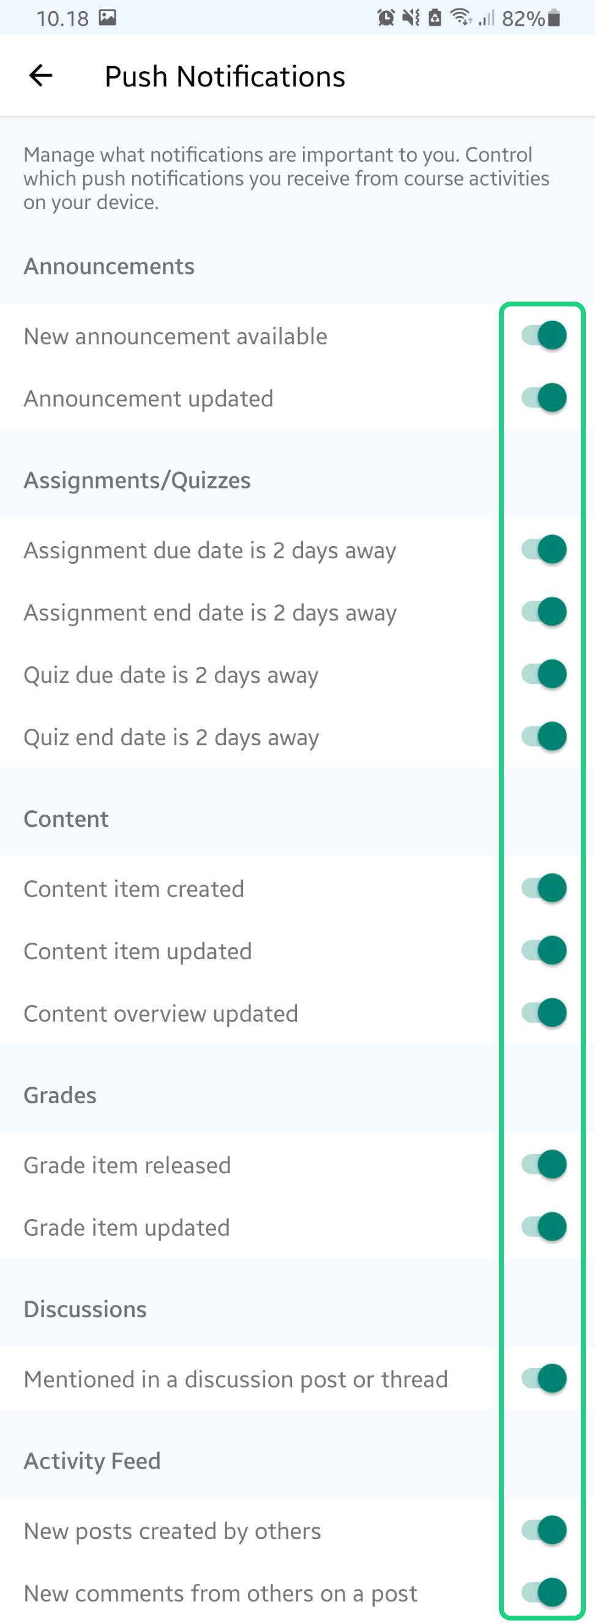Screen dimensions: 595x1623
Task: Toggle Grade item released notifications
Action: click(544, 1165)
